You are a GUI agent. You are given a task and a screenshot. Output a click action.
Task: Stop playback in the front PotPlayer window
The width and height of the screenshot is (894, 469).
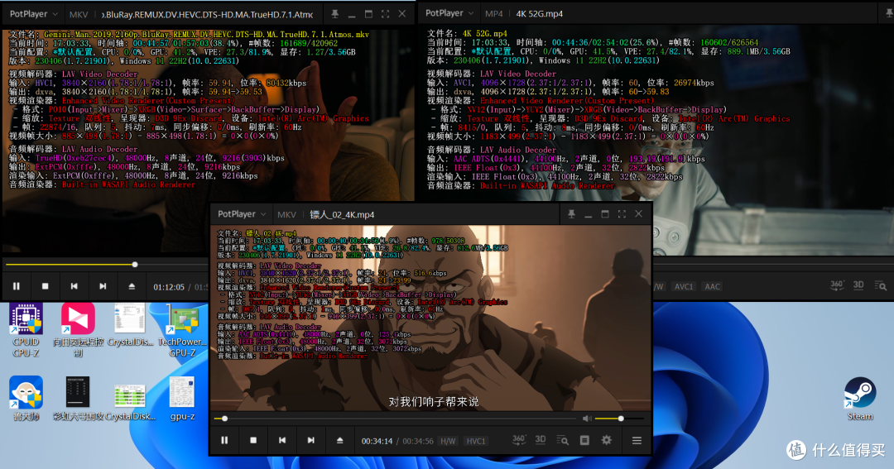pyautogui.click(x=253, y=441)
